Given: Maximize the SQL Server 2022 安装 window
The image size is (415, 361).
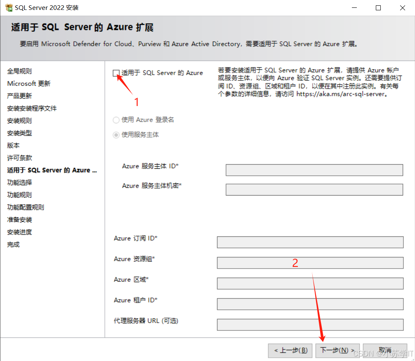Looking at the screenshot, I should point(378,8).
